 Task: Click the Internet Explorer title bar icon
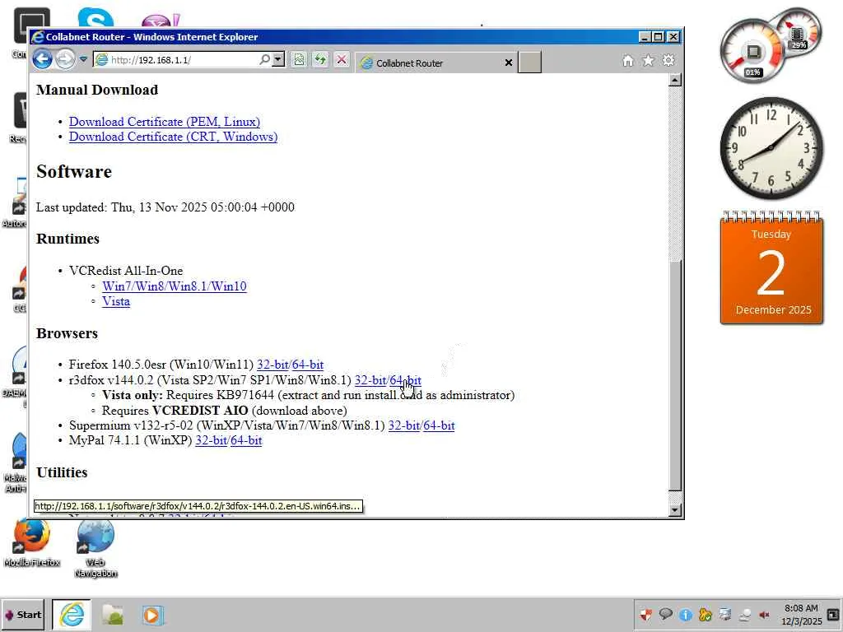(x=38, y=37)
